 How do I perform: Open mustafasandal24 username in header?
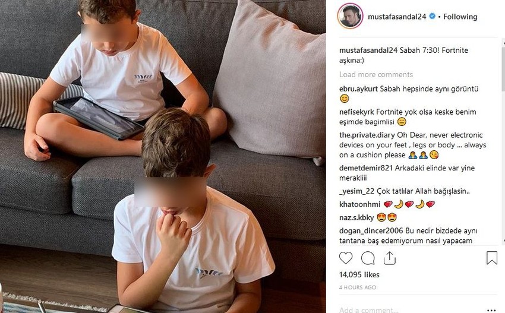pos(397,17)
